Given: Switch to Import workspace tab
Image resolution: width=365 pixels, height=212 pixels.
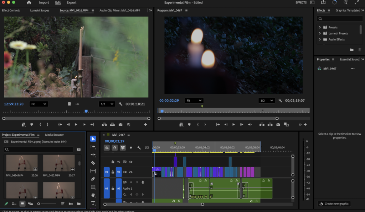Looking at the screenshot, I should tap(44, 2).
